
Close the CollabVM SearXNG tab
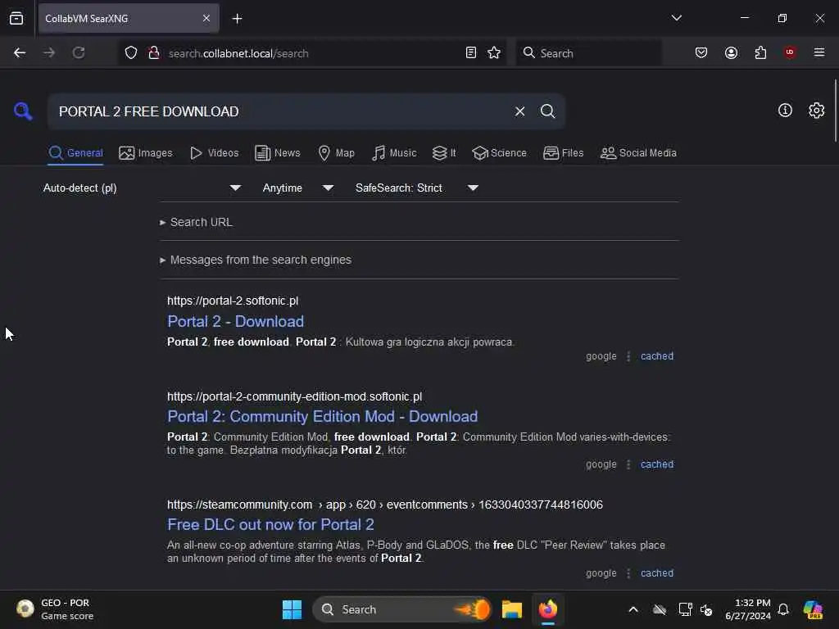click(206, 18)
